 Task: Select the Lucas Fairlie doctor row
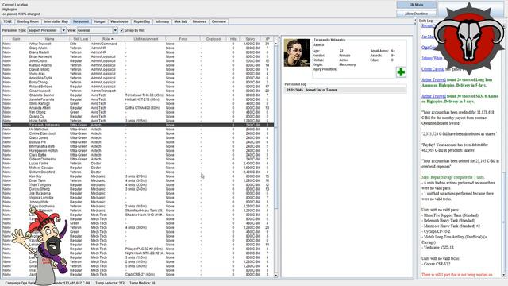click(137, 164)
